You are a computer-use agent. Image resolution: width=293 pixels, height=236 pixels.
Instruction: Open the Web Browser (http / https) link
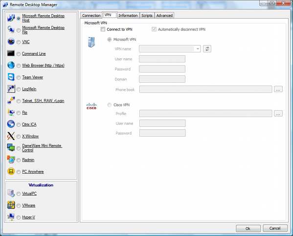point(43,65)
